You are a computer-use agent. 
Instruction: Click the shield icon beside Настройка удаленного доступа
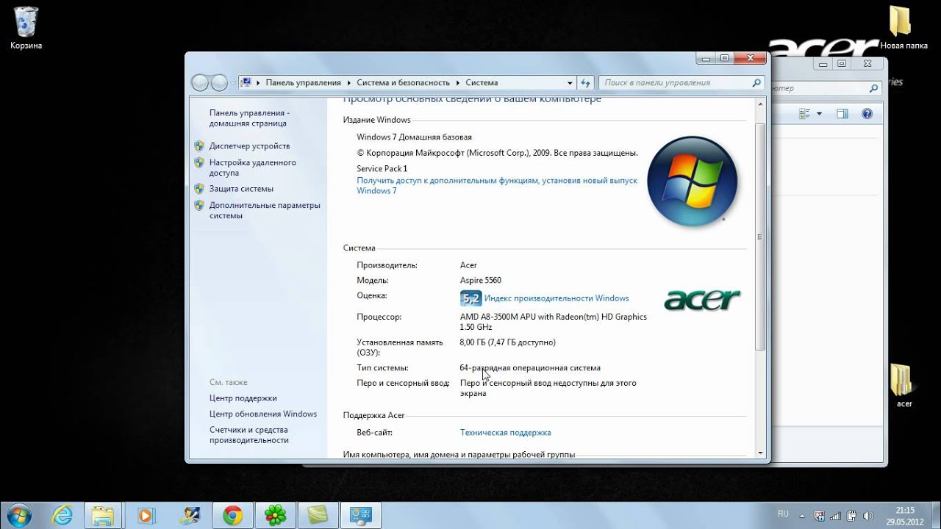coord(199,162)
